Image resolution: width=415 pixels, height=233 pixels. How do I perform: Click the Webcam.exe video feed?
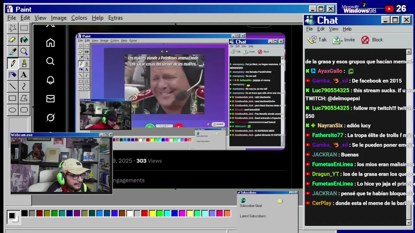[61, 165]
